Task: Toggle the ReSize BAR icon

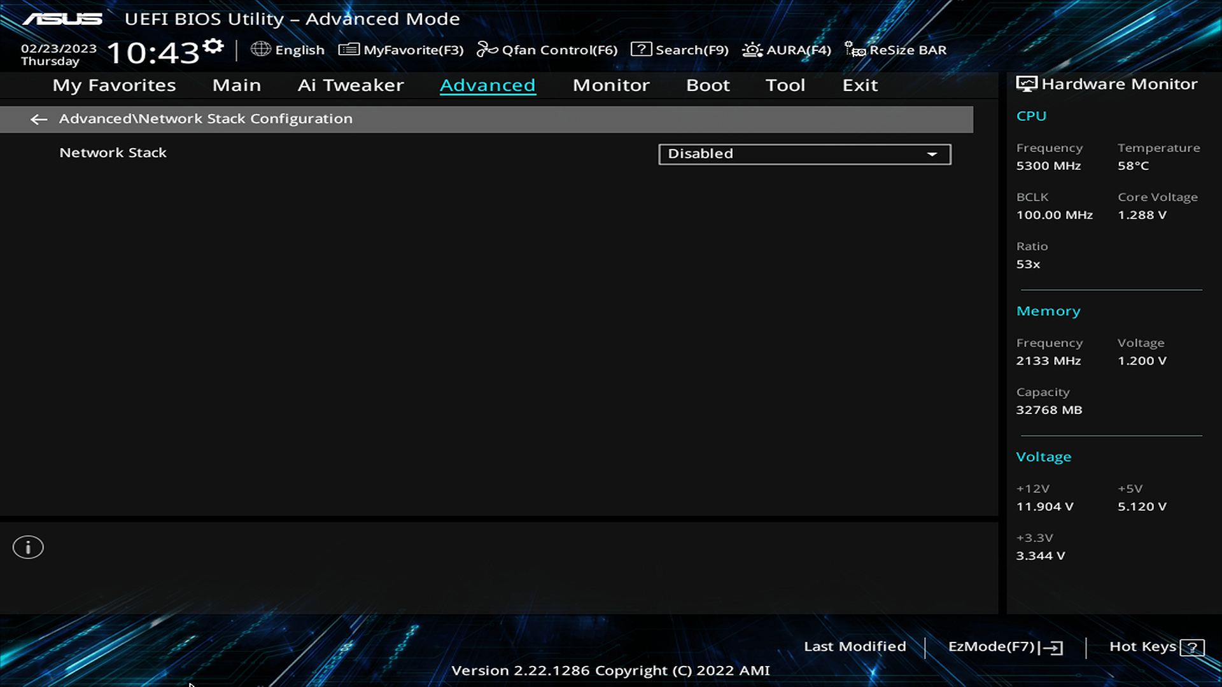Action: [x=855, y=50]
